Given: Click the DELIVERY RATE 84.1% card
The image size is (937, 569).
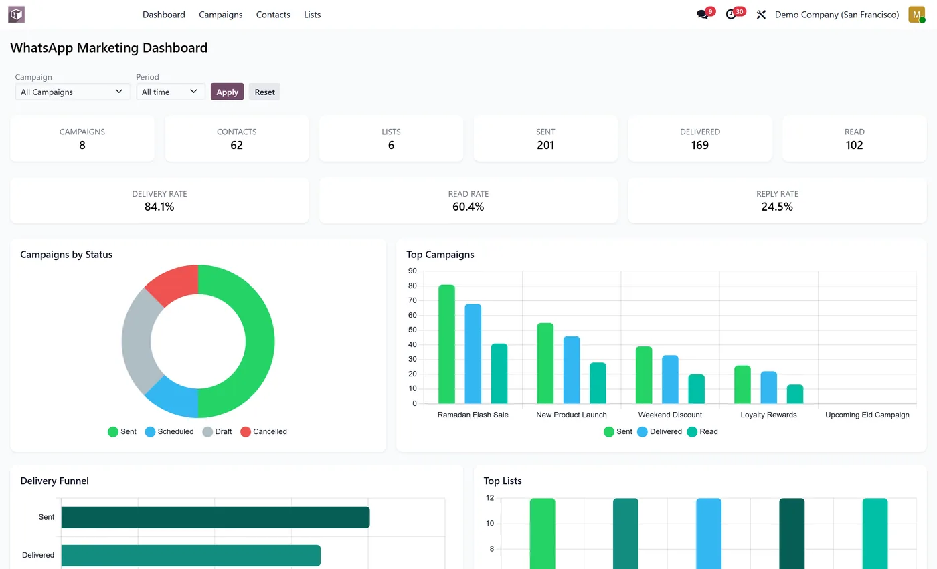Looking at the screenshot, I should coord(159,201).
